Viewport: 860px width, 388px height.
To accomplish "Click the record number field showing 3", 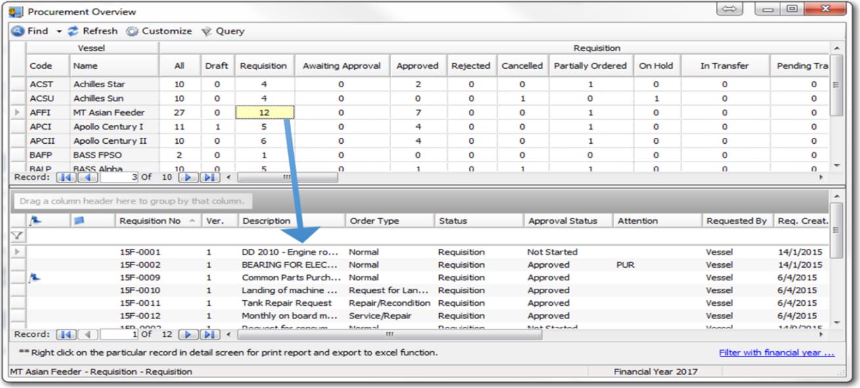I will click(119, 177).
